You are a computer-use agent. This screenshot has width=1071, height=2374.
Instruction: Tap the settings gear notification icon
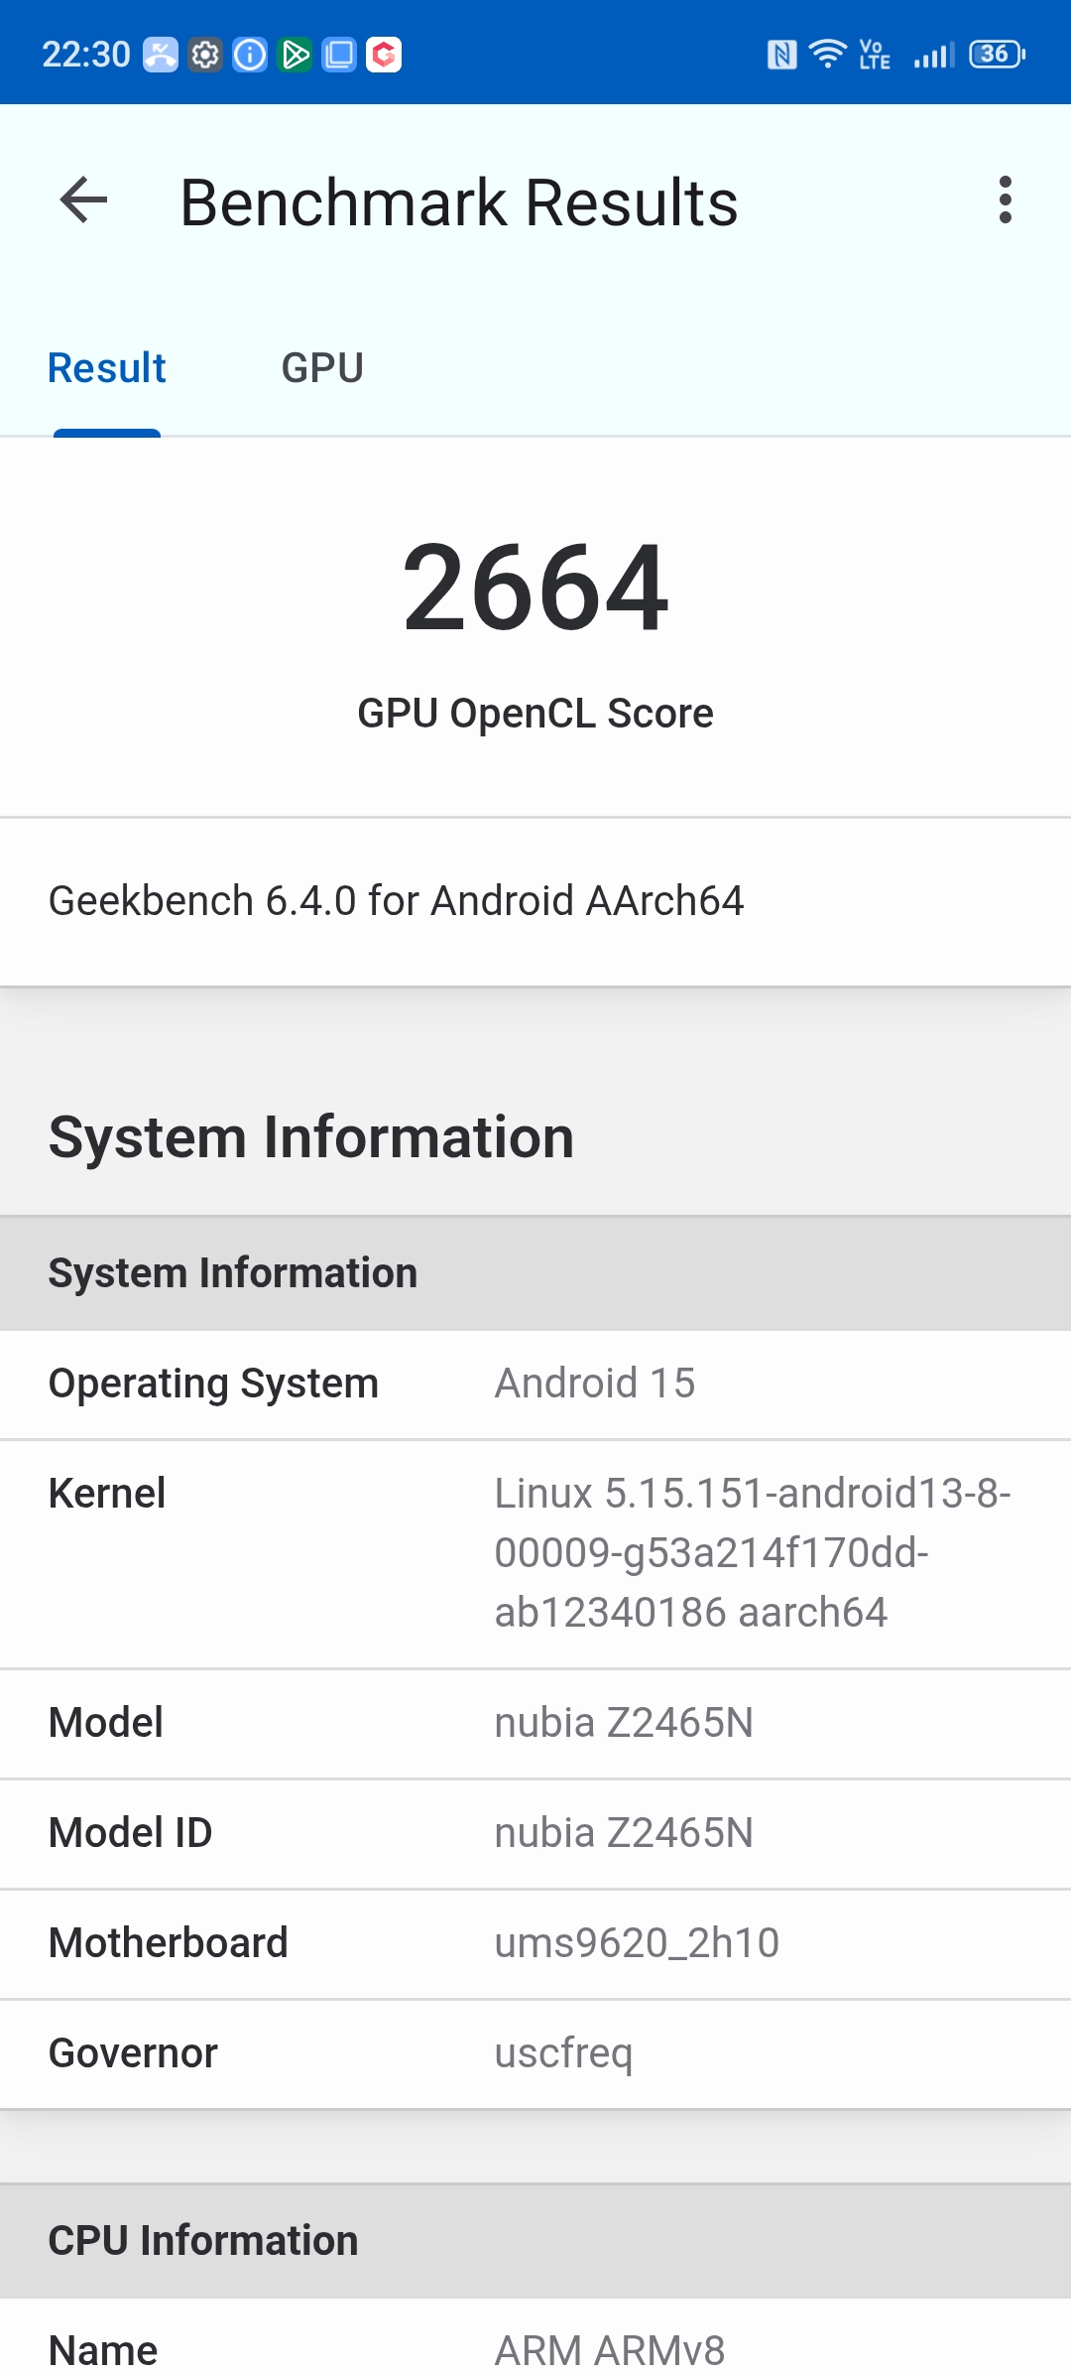pos(205,55)
